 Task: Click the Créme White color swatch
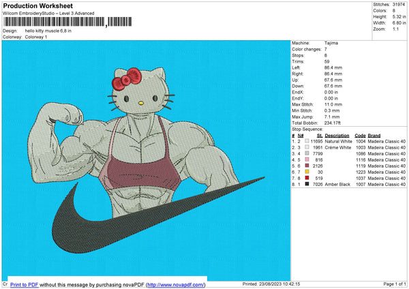(307, 147)
